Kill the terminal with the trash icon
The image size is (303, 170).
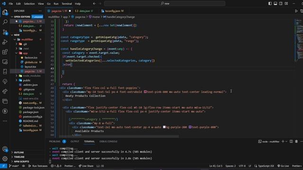[296, 142]
